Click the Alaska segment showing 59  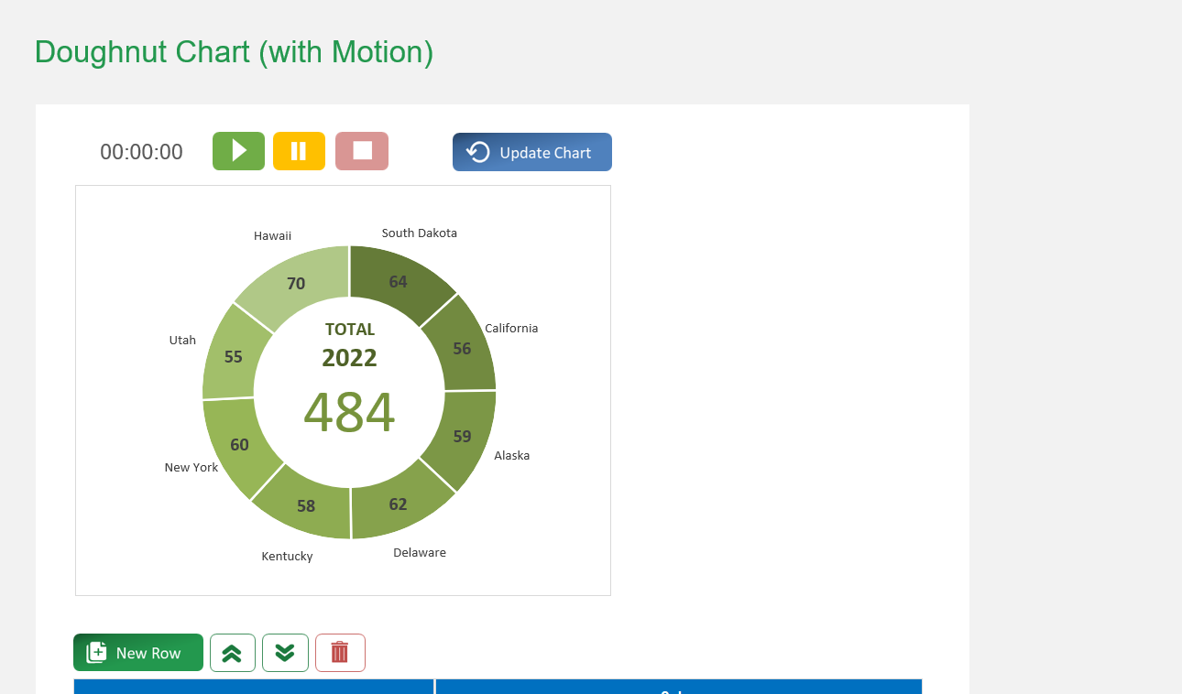[x=461, y=437]
